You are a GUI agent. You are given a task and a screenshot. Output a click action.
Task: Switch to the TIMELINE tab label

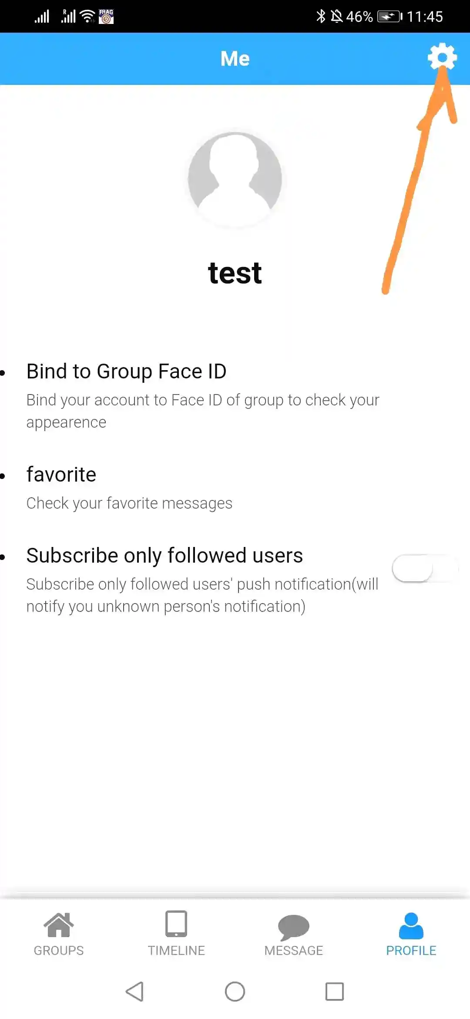(176, 951)
